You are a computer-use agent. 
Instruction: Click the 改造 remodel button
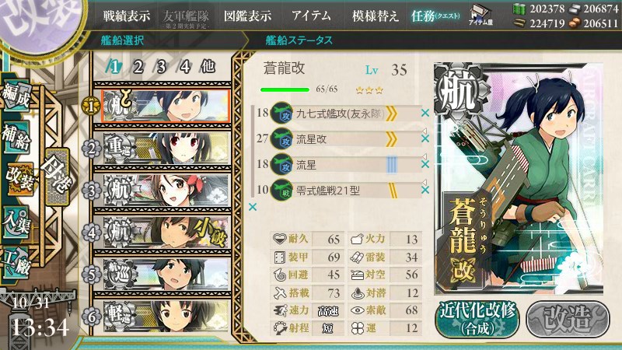[568, 318]
